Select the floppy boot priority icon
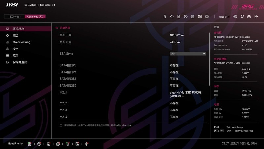This screenshot has height=149, width=264. coord(77,144)
